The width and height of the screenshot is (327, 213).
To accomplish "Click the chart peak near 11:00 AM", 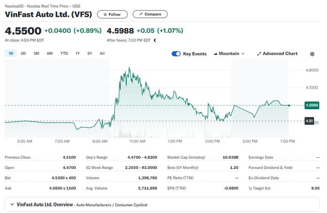I will 129,68.
